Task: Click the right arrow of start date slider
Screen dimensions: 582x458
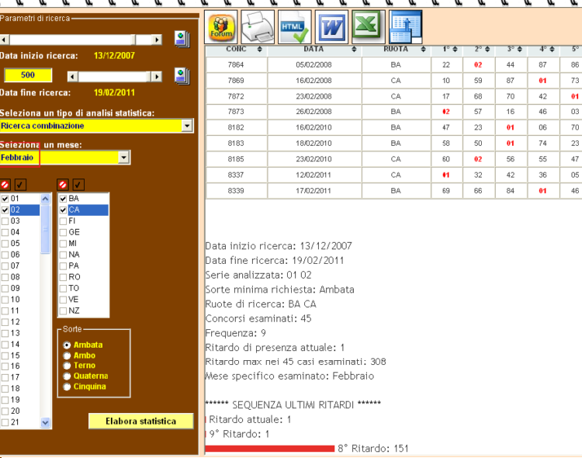Action: [158, 39]
